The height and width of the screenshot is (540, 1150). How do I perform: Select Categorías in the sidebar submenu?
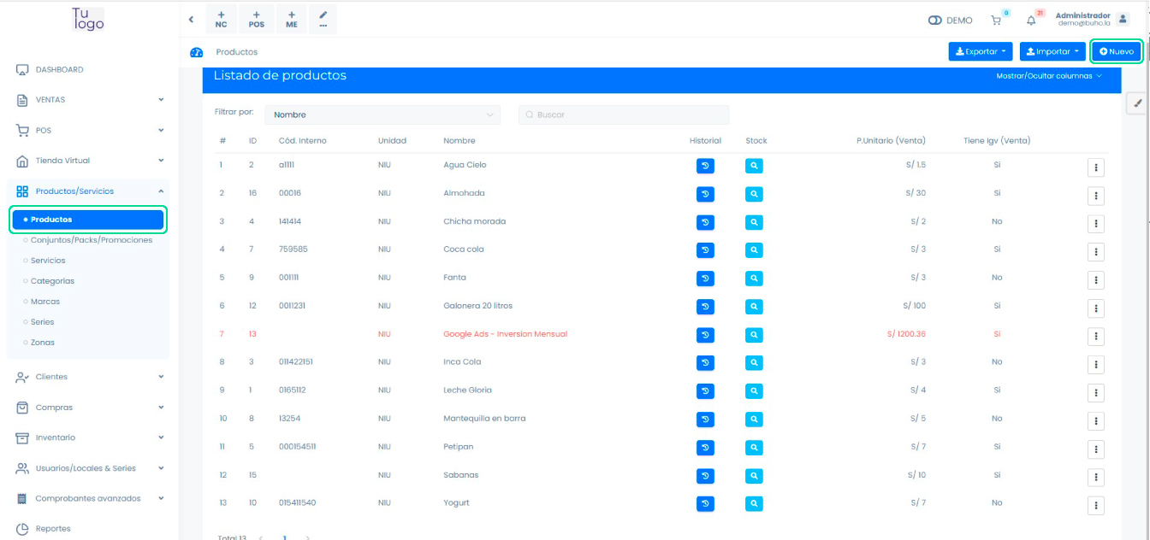pos(52,281)
